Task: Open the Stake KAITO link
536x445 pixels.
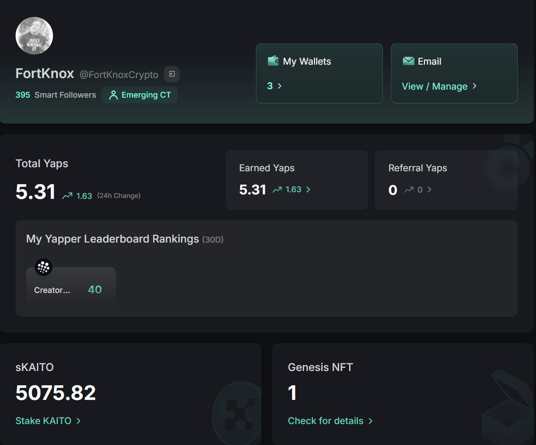Action: click(x=43, y=421)
